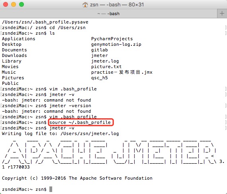The image size is (227, 194).
Task: Click 'PycharmProjects' in the ls listing
Action: click(112, 39)
